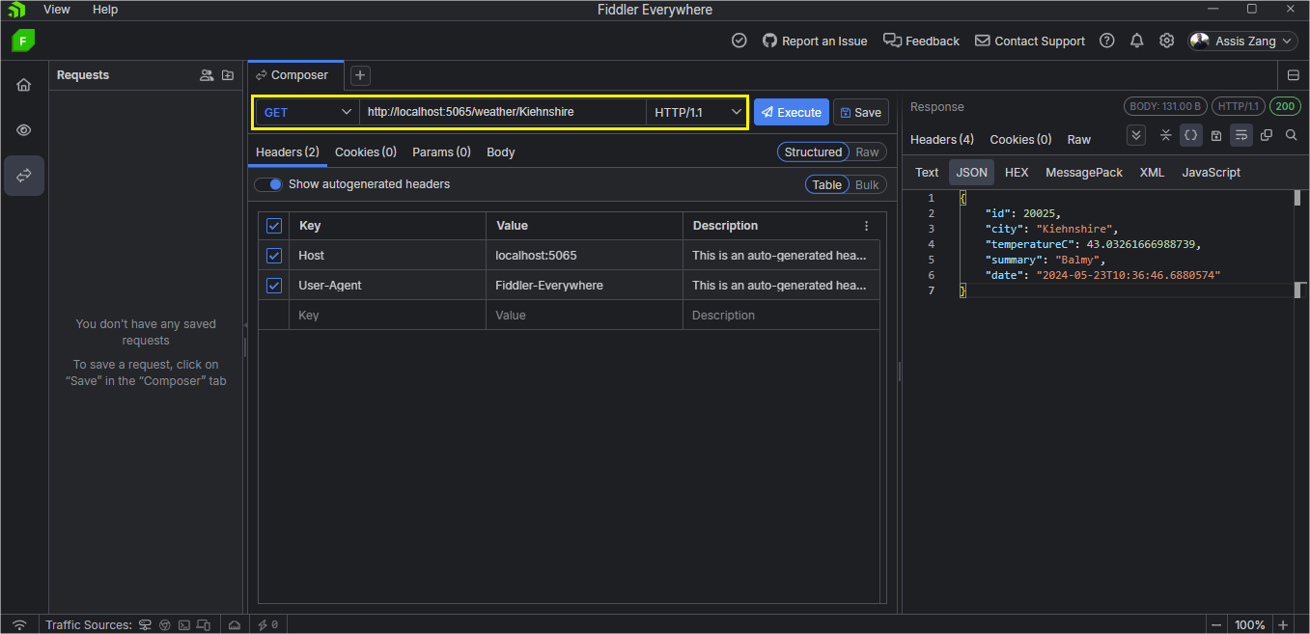Click the network port icon in status bar
This screenshot has width=1310, height=634.
point(234,624)
